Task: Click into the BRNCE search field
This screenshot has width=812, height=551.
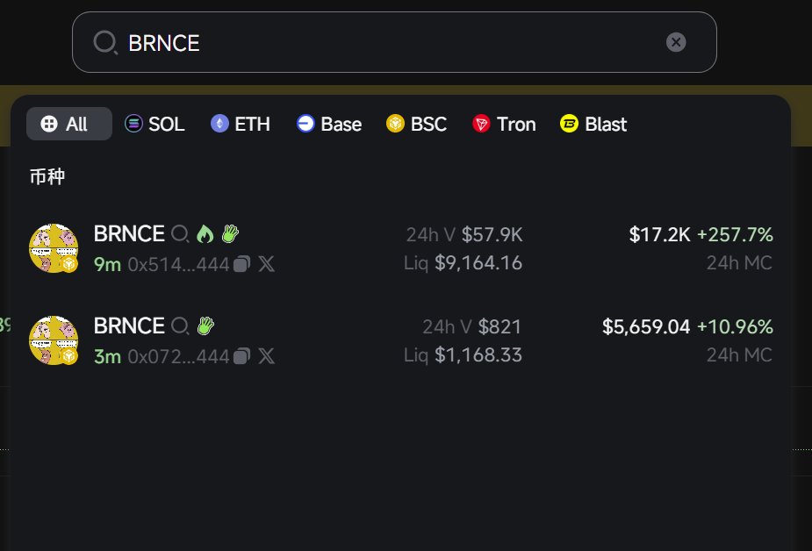Action: [386, 42]
